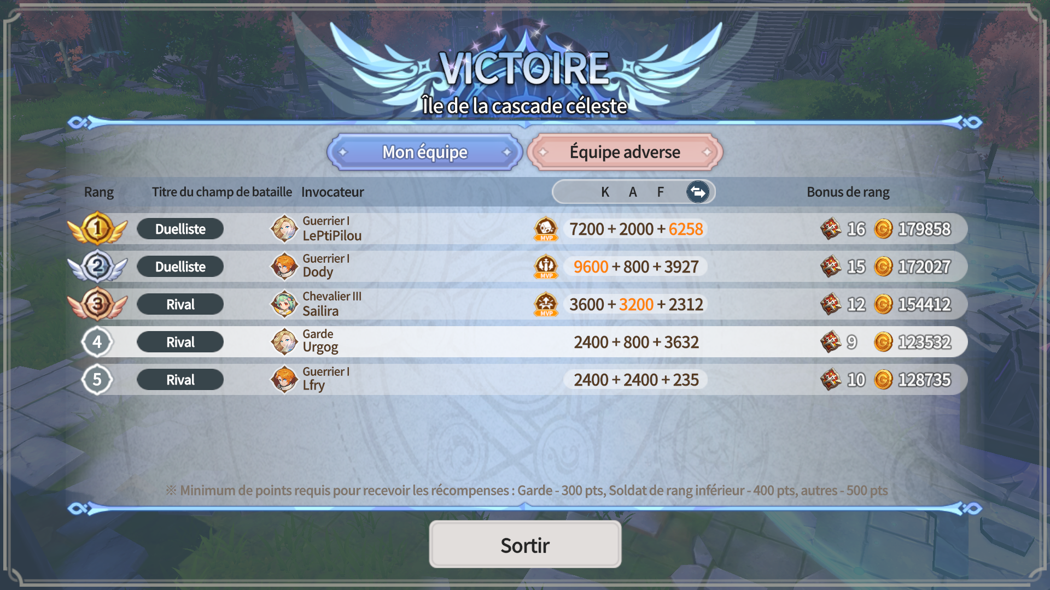The height and width of the screenshot is (590, 1050).
Task: Click the Bonus de rang column header
Action: pyautogui.click(x=848, y=192)
